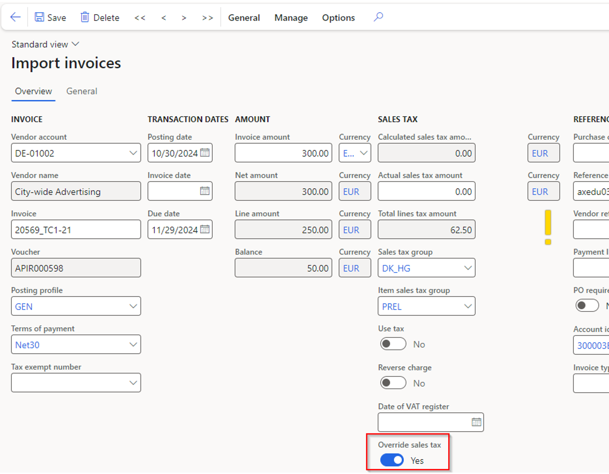
Task: Open the Manage menu
Action: (x=291, y=18)
